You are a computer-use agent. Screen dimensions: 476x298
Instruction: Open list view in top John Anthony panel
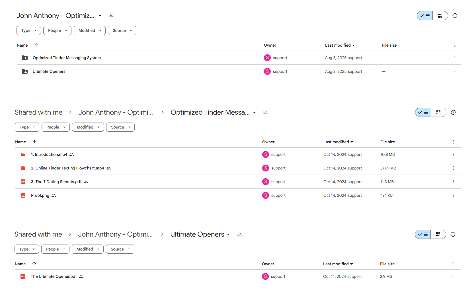pyautogui.click(x=425, y=16)
